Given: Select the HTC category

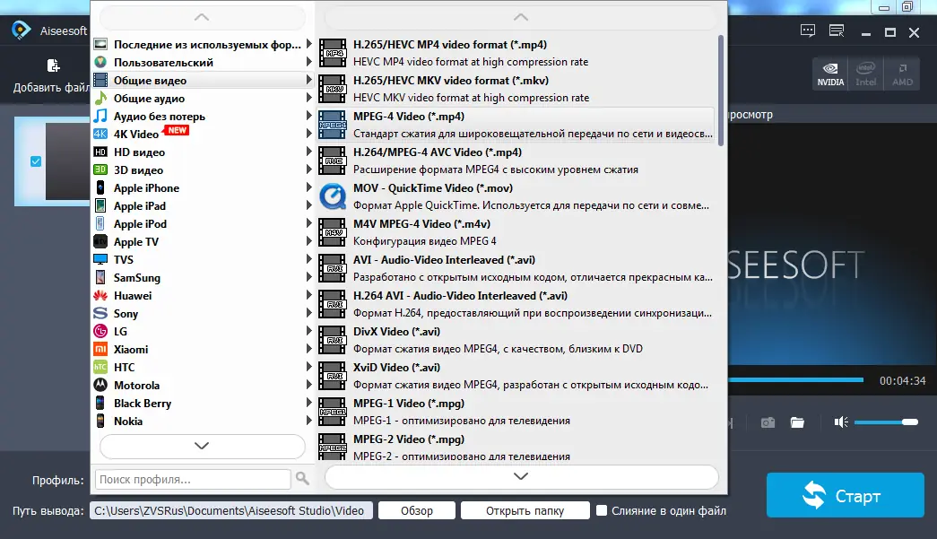Looking at the screenshot, I should point(203,367).
